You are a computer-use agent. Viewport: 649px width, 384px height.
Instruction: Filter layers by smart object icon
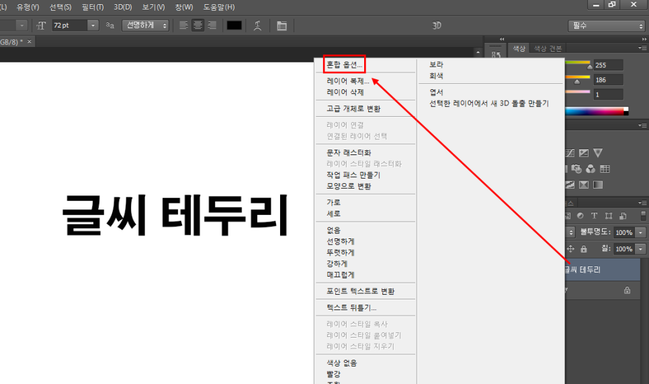click(x=623, y=215)
